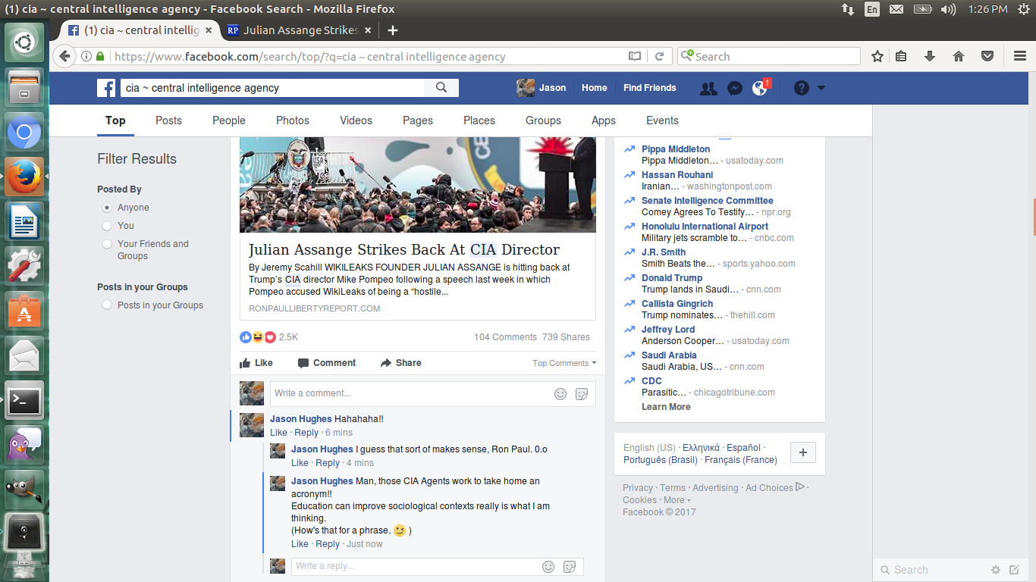
Task: Click the Write a reply field
Action: point(438,567)
